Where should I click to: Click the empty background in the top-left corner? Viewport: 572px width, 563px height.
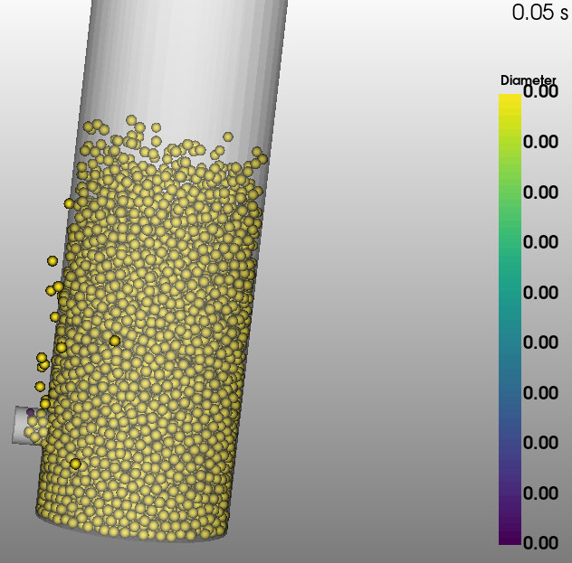[x=27, y=27]
